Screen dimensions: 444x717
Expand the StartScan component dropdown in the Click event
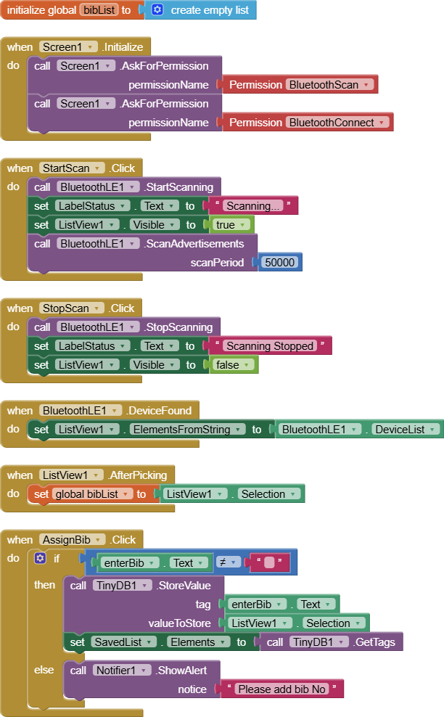pos(70,168)
